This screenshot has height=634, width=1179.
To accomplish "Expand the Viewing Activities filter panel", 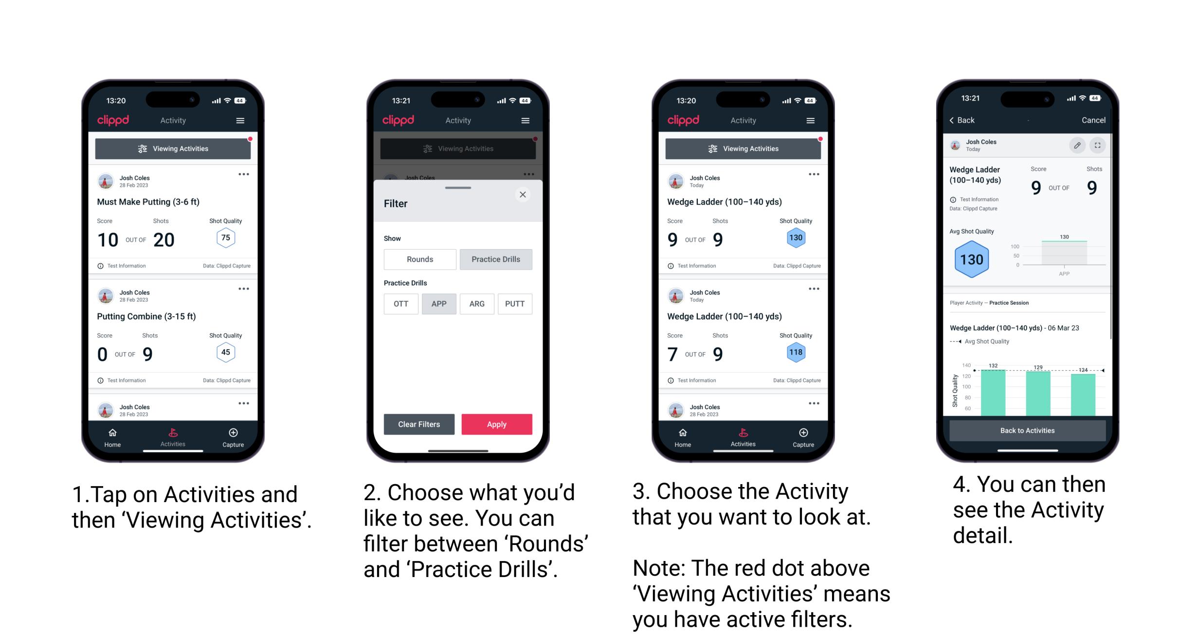I will [176, 148].
